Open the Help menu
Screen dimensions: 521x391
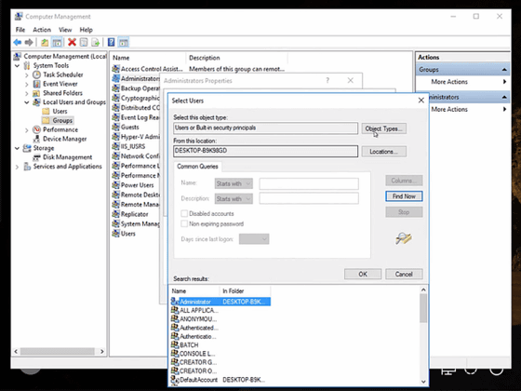(86, 30)
